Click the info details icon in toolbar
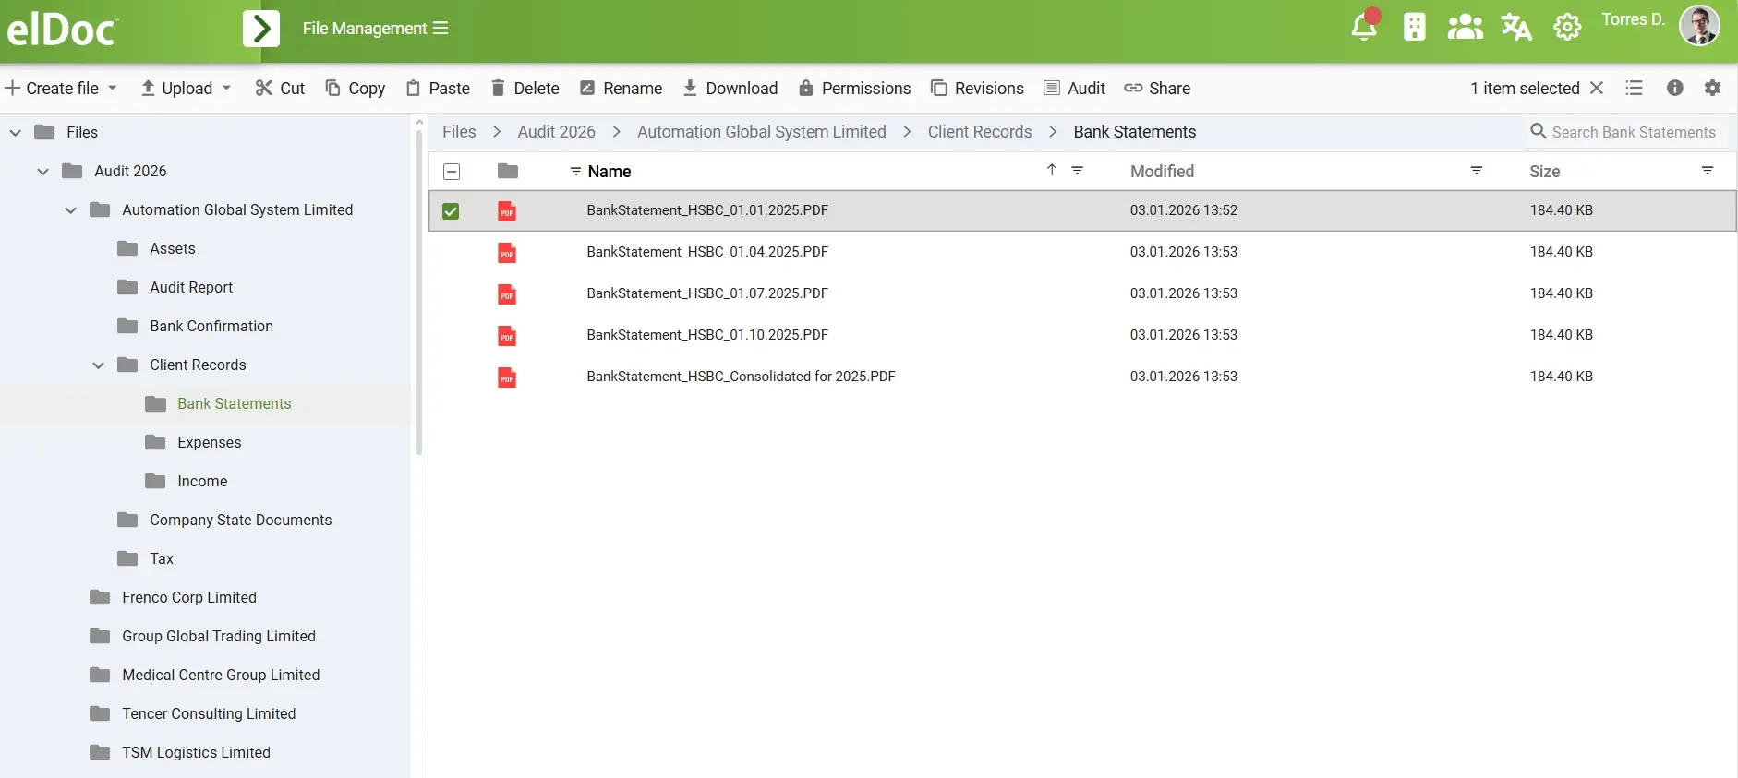Viewport: 1738px width, 778px height. click(x=1674, y=88)
